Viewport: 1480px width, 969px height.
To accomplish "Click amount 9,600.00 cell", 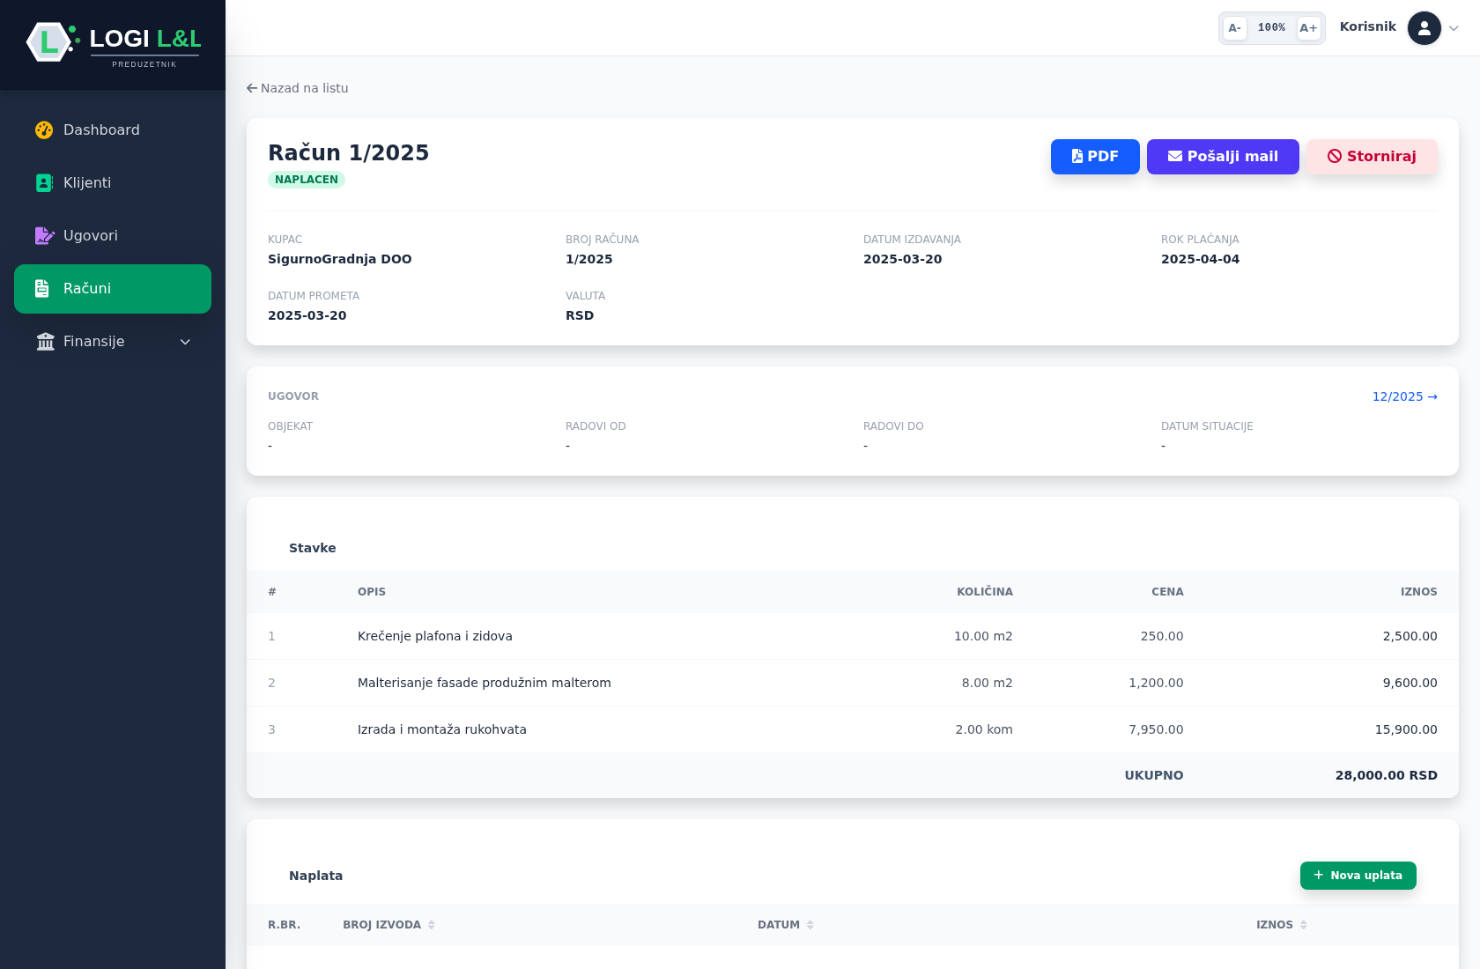I will tap(1410, 683).
